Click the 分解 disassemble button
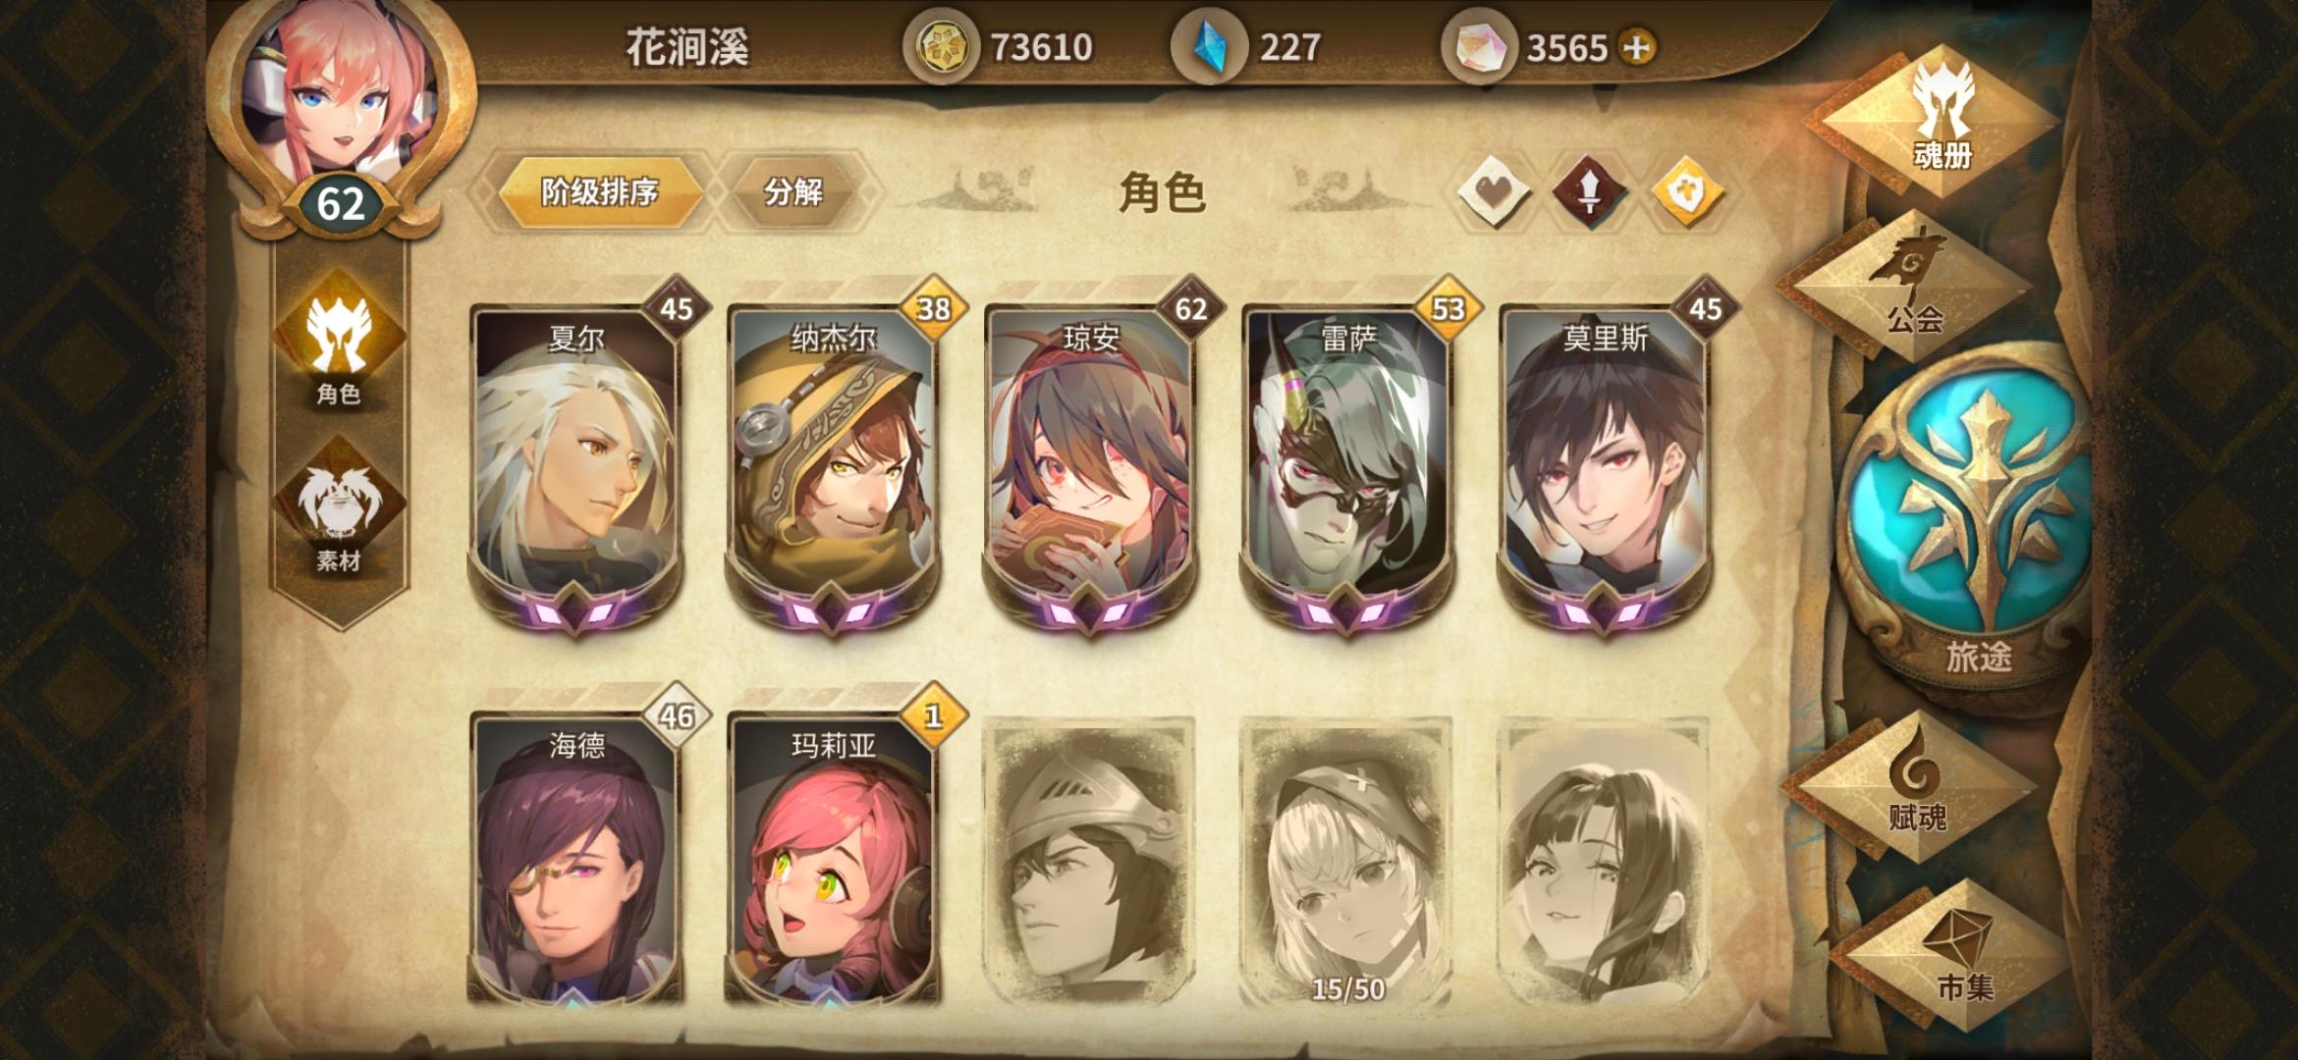The image size is (2298, 1060). click(x=793, y=191)
